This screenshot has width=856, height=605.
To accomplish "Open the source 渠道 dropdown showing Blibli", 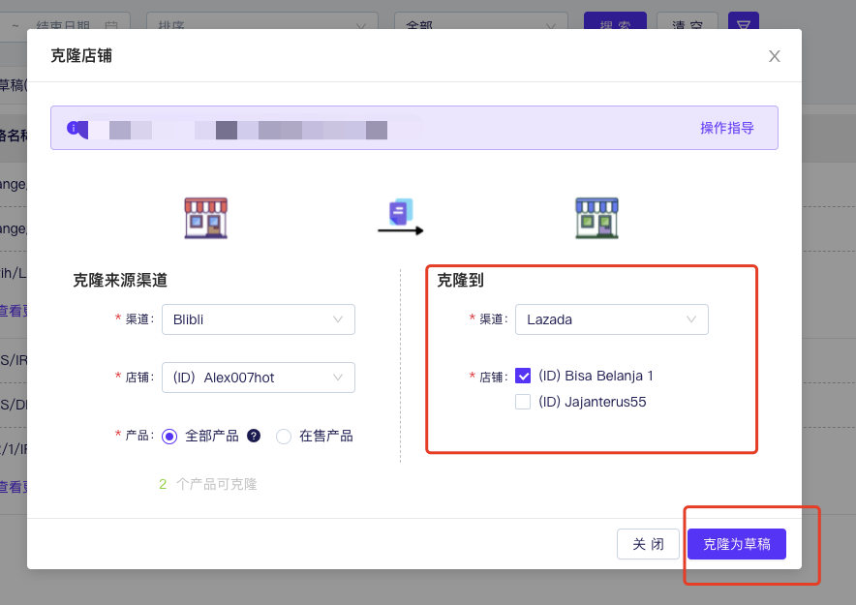I will click(259, 319).
